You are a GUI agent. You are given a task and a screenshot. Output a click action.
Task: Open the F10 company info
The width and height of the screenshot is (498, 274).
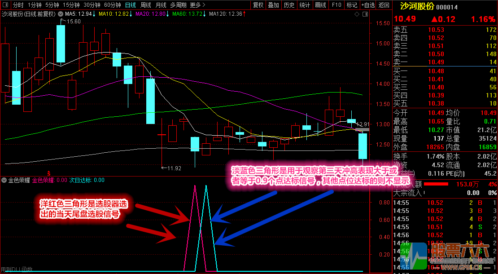[x=336, y=5]
